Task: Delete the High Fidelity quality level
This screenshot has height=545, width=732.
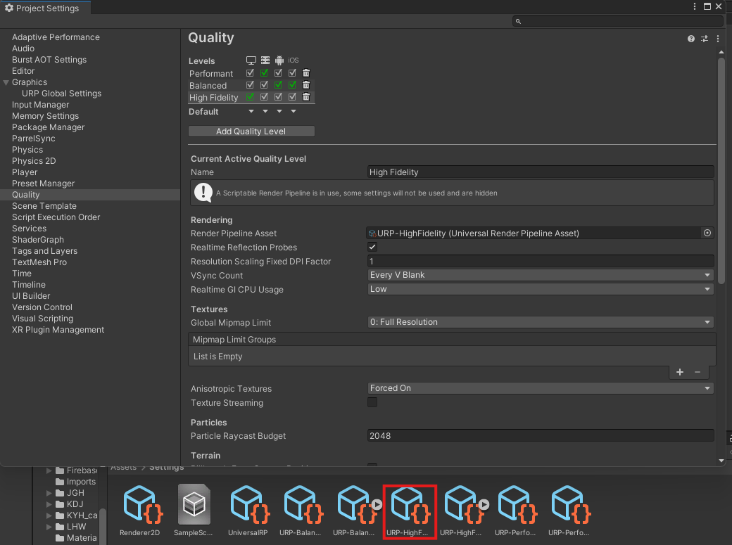Action: [x=306, y=96]
